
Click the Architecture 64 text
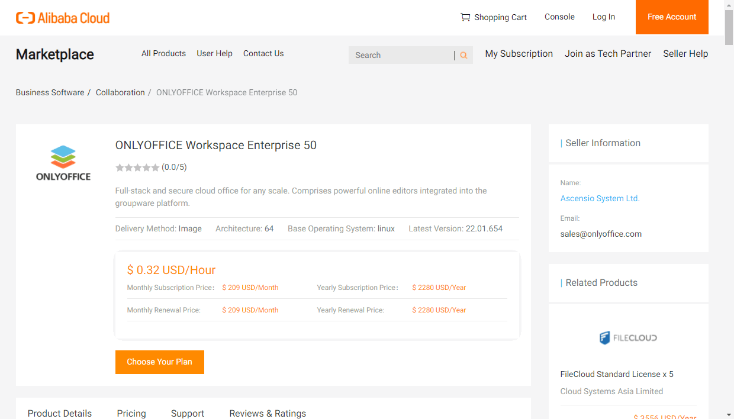[x=244, y=228]
